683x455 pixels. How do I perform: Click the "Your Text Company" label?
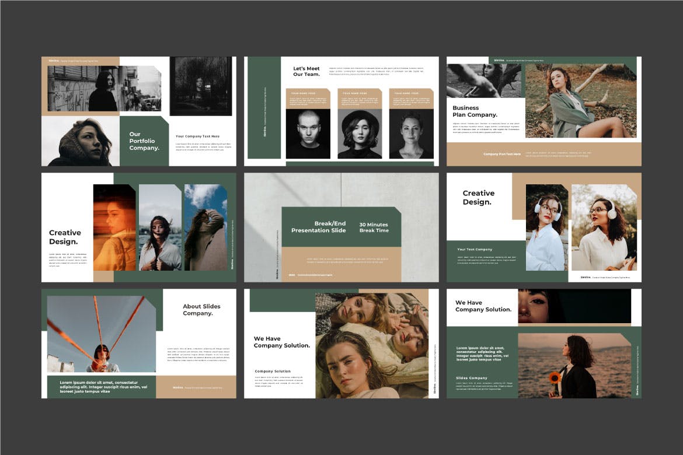pyautogui.click(x=475, y=250)
